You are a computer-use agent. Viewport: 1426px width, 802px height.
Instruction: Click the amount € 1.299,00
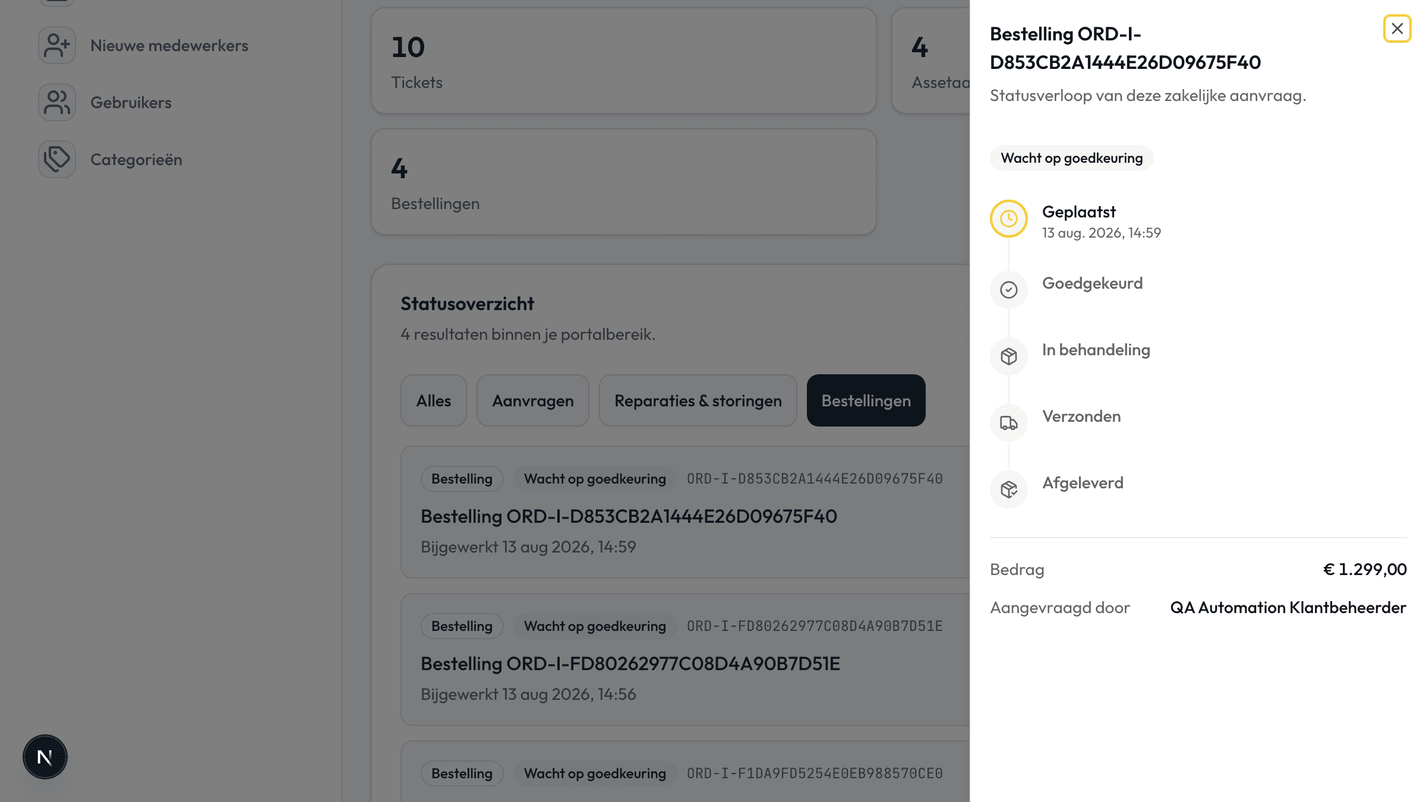pyautogui.click(x=1365, y=569)
